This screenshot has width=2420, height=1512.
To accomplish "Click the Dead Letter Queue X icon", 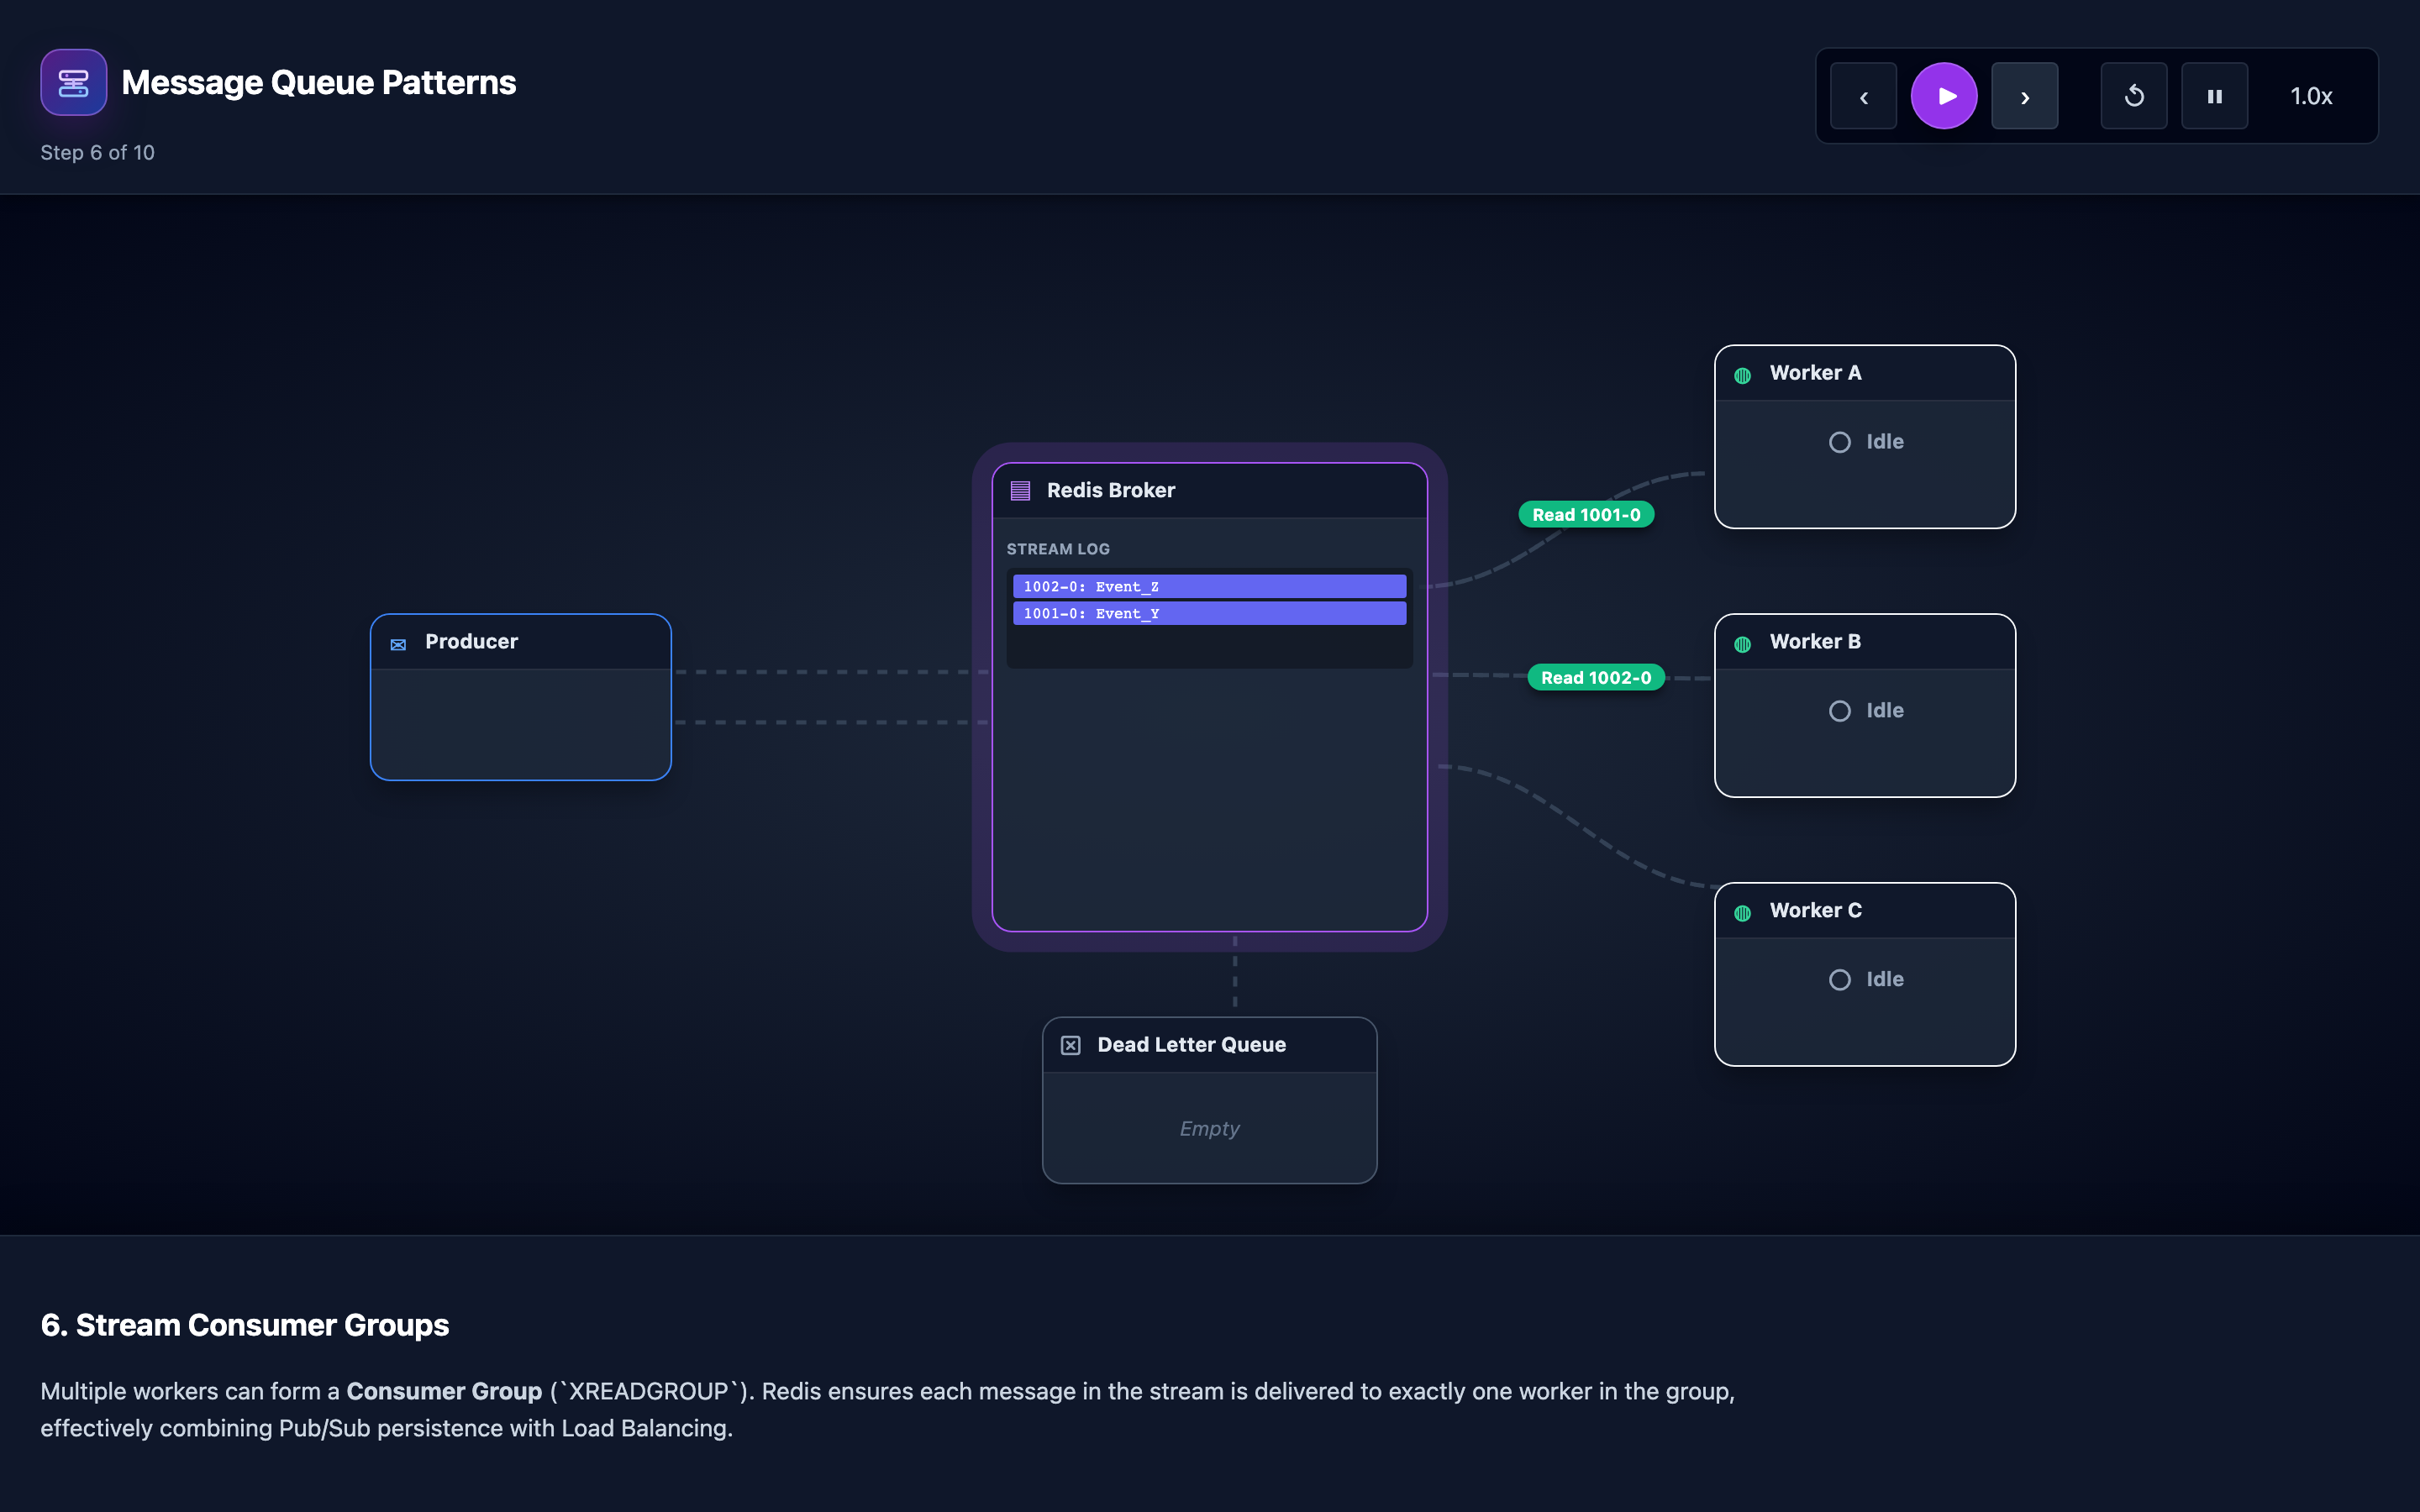I will pos(1070,1045).
